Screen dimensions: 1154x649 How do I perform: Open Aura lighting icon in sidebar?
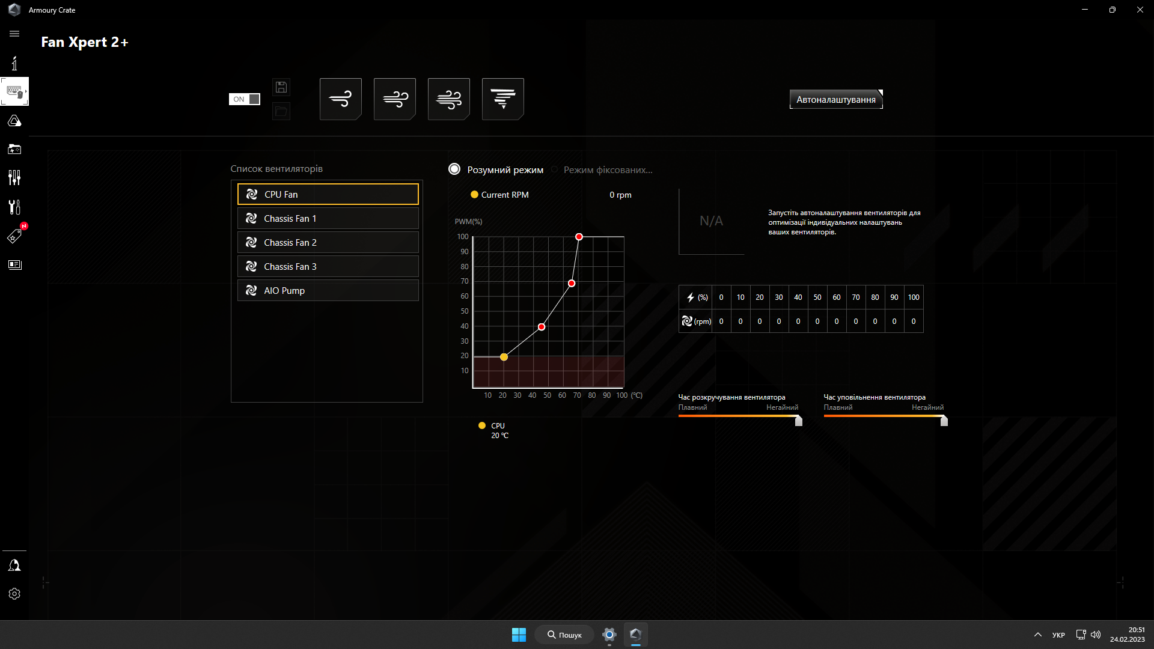pos(14,121)
